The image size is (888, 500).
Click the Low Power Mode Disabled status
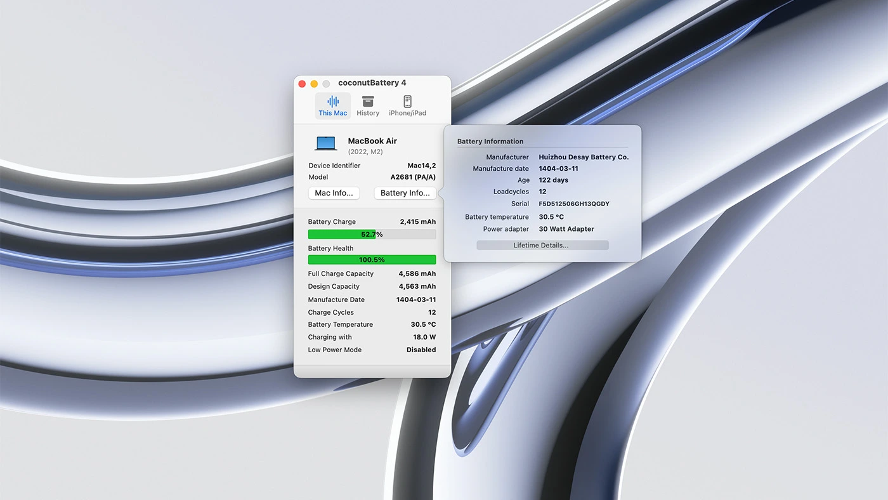point(421,350)
